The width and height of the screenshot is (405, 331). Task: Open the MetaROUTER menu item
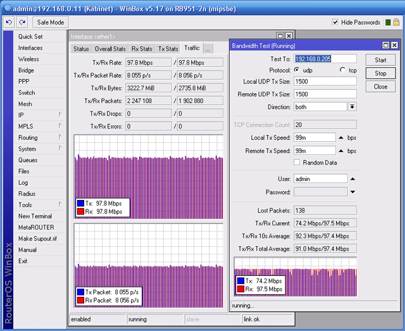40,227
